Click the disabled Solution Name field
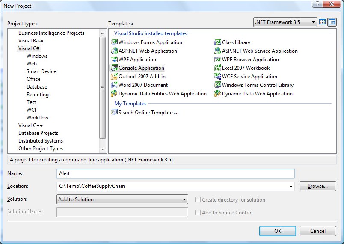 122,212
